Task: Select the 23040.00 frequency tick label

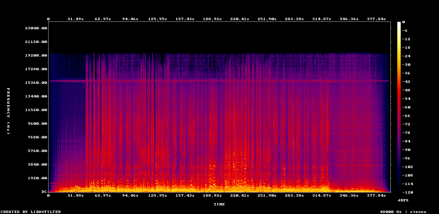Action: click(x=36, y=28)
